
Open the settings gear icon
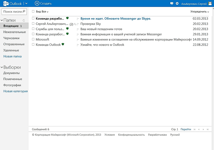[x=177, y=3]
